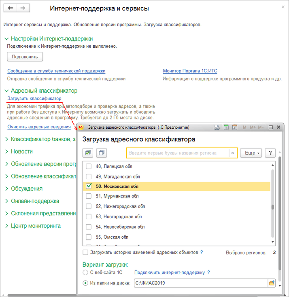Screen dimensions: 289x297
Task: Click the Выбрано регионов count value 2
Action: pyautogui.click(x=274, y=252)
